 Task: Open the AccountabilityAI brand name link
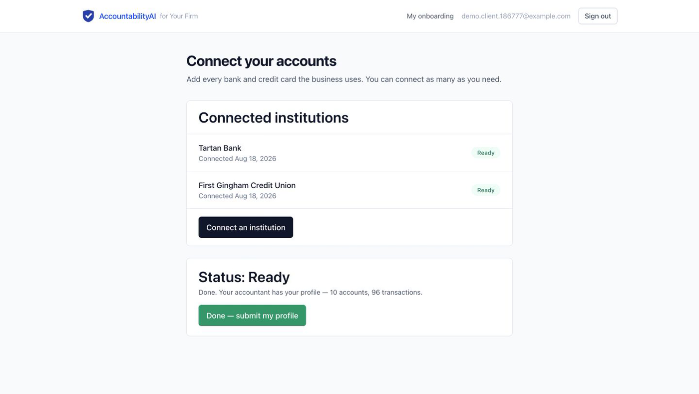(x=127, y=16)
